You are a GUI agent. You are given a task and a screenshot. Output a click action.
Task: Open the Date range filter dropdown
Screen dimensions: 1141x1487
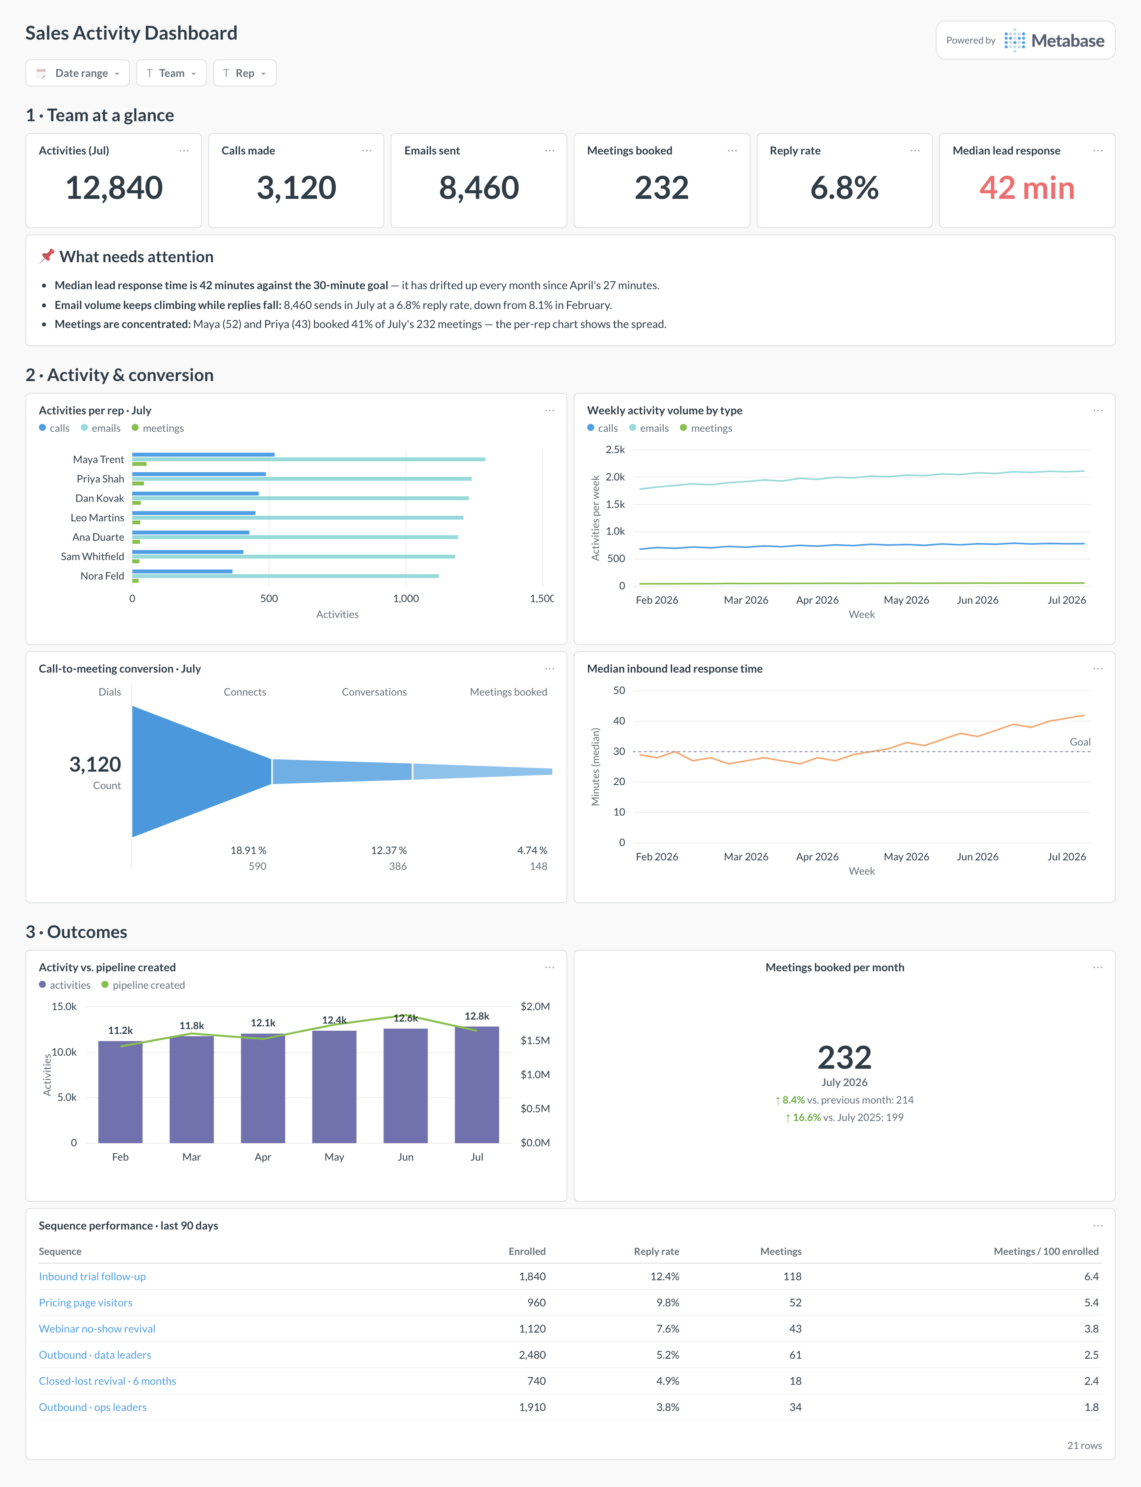coord(77,72)
